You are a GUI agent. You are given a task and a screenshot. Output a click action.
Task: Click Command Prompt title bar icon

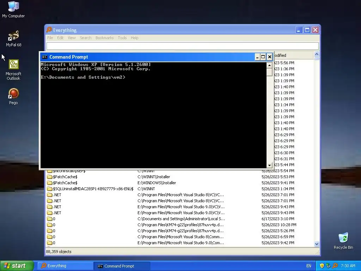pyautogui.click(x=44, y=57)
